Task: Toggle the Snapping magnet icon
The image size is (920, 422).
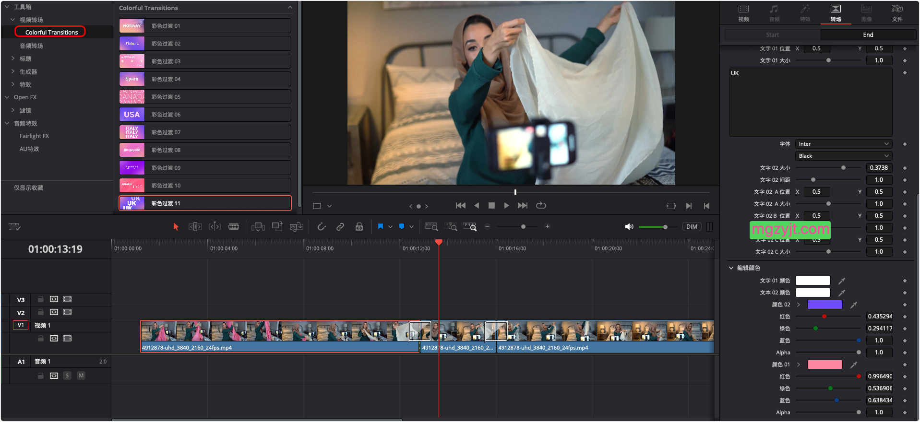Action: pyautogui.click(x=322, y=227)
